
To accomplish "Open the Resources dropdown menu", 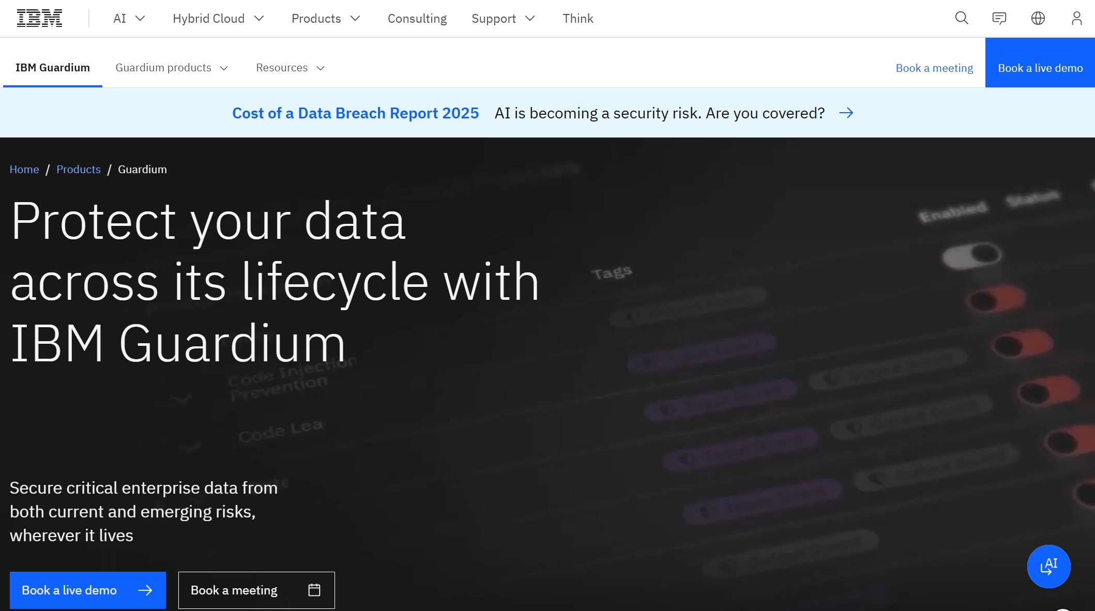I will (290, 68).
